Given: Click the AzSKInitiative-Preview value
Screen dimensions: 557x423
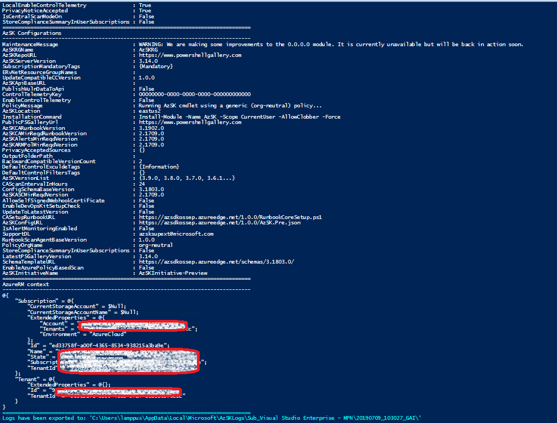Looking at the screenshot, I should (173, 273).
